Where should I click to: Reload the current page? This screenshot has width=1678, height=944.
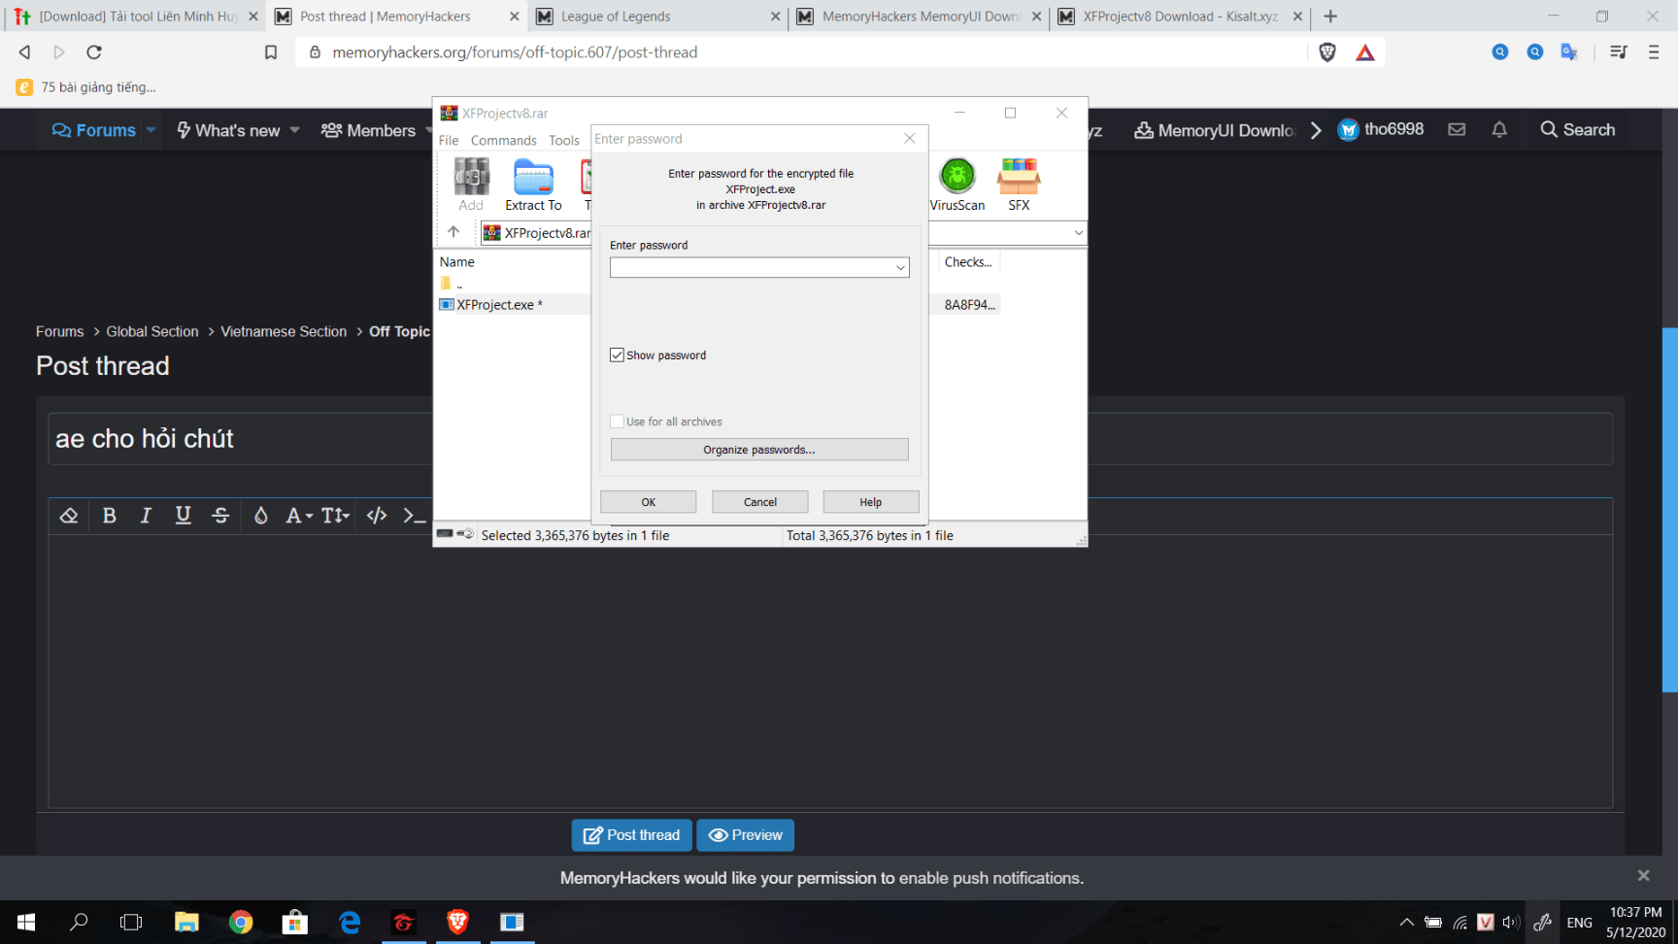94,52
